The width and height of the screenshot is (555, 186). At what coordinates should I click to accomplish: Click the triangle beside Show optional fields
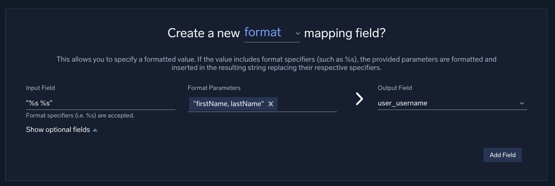point(95,130)
